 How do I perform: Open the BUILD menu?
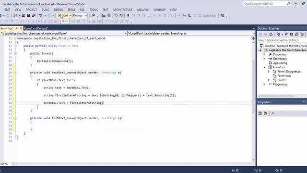46,10
